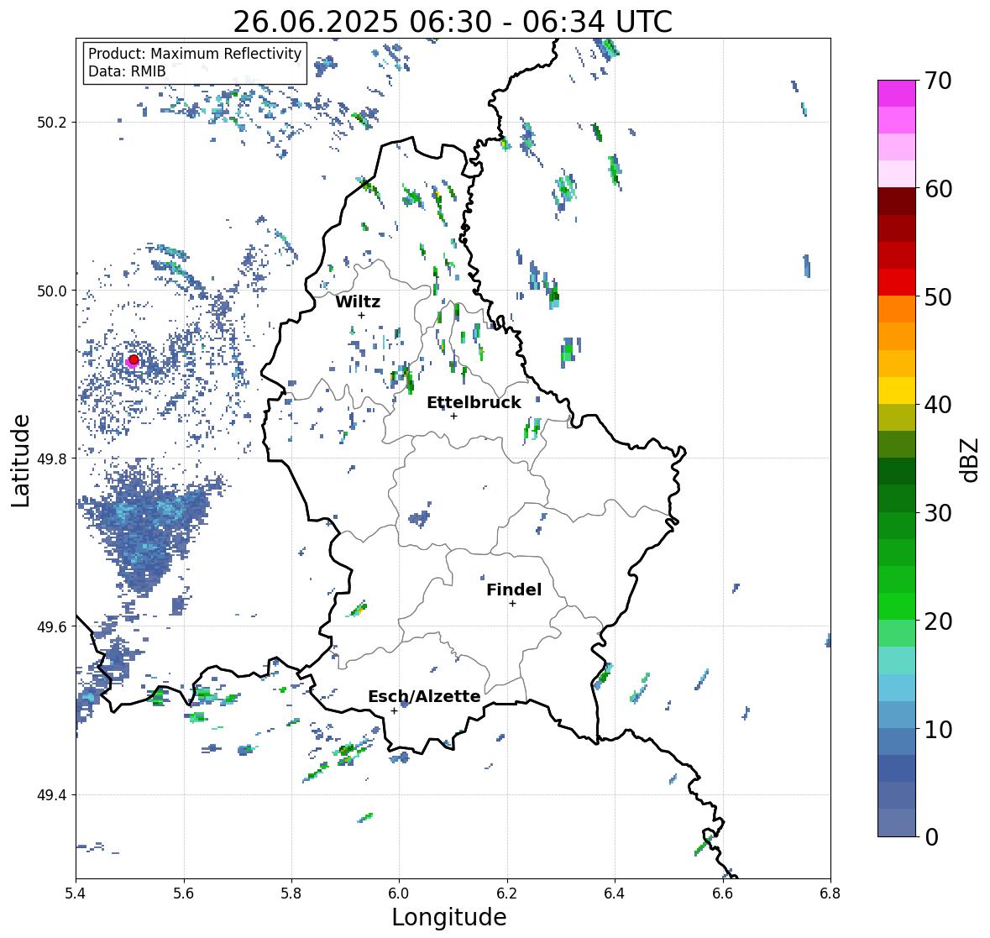The height and width of the screenshot is (938, 990).
Task: Click the 30 value on the colorbar
Action: point(938,512)
